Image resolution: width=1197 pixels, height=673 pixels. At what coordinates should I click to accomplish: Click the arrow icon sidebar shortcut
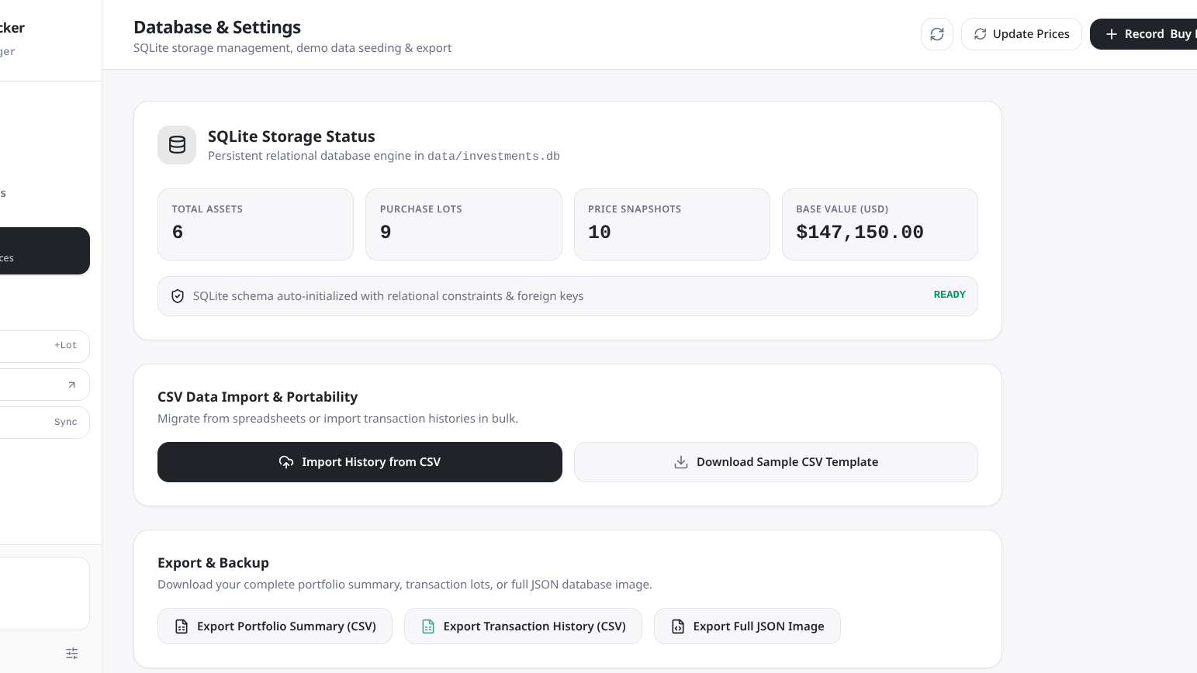[x=44, y=385]
